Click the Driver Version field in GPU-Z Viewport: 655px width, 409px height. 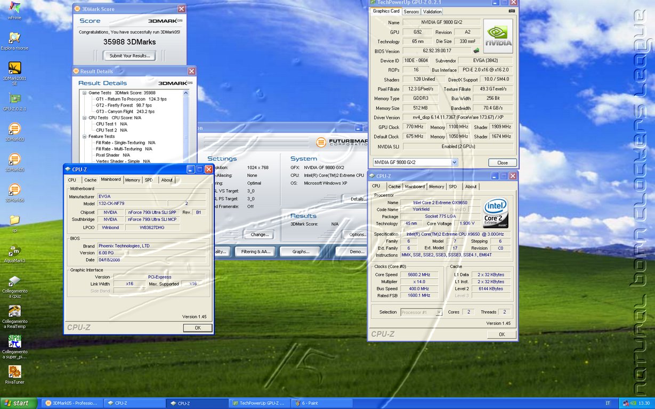coord(458,117)
